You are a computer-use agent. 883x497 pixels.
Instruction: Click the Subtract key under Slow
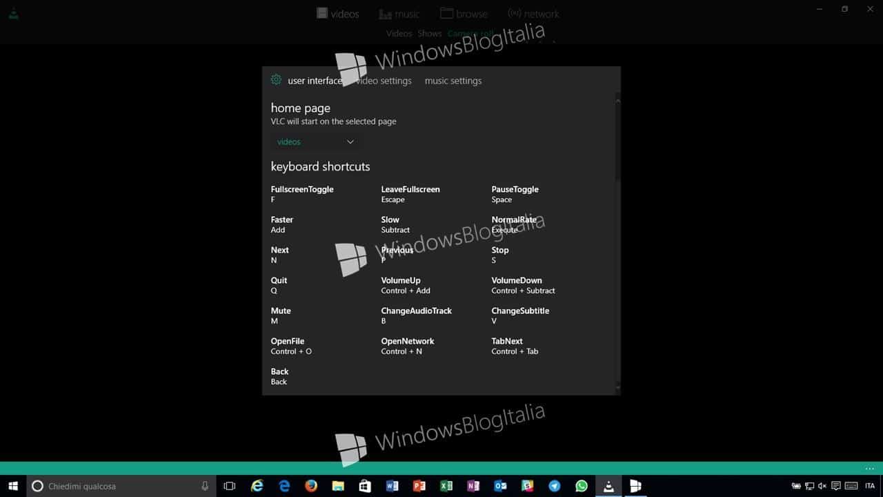[395, 230]
